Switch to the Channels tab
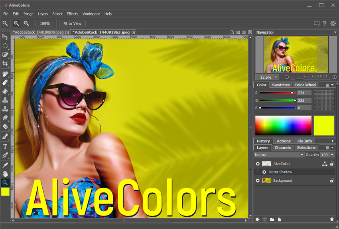This screenshot has height=229, width=339. pyautogui.click(x=283, y=147)
